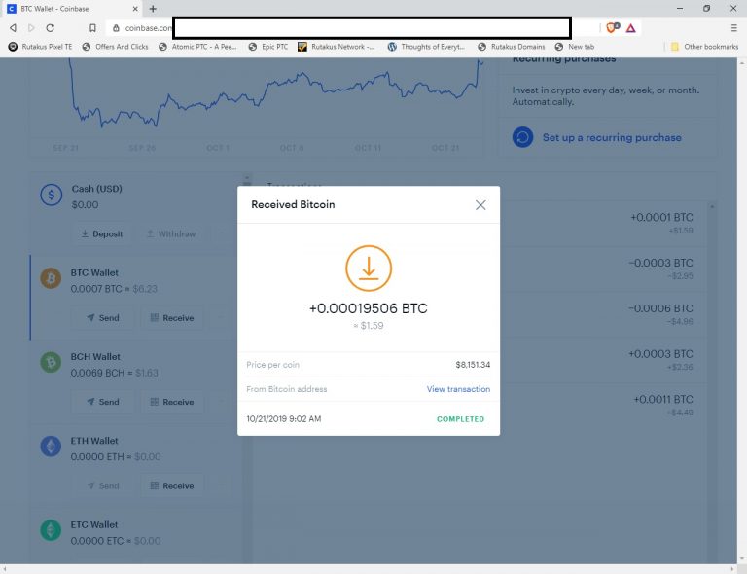Click the recurring purchase circular icon
The height and width of the screenshot is (574, 747).
point(522,137)
